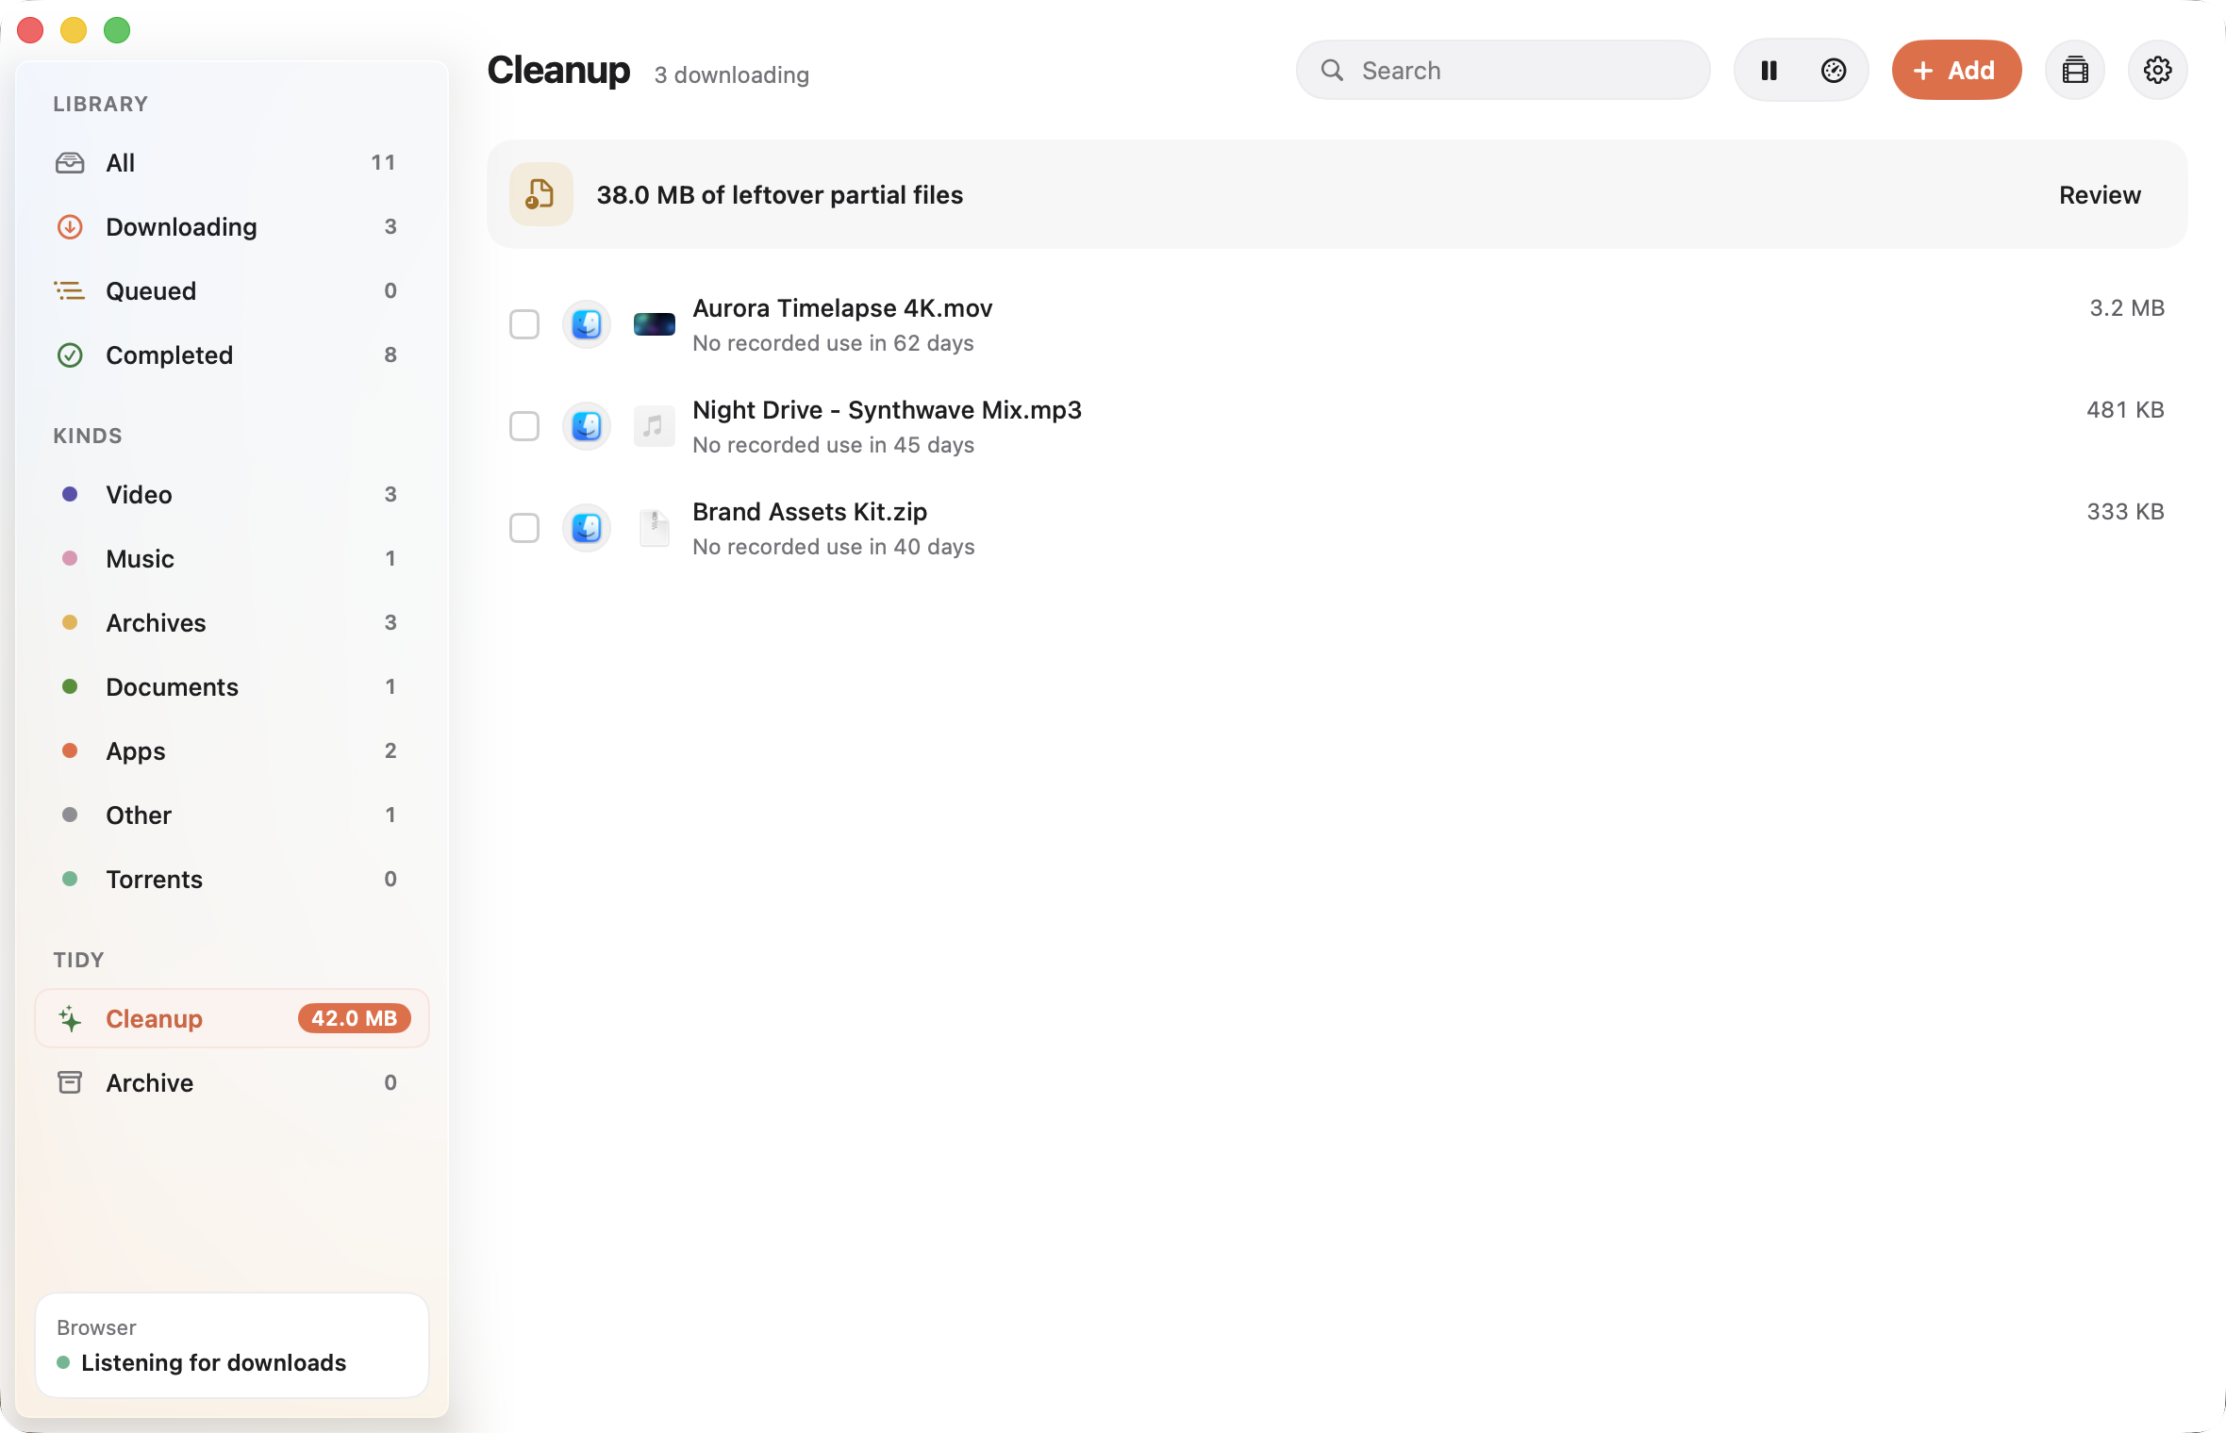Show the Archives kind
The width and height of the screenshot is (2226, 1433).
(x=232, y=623)
